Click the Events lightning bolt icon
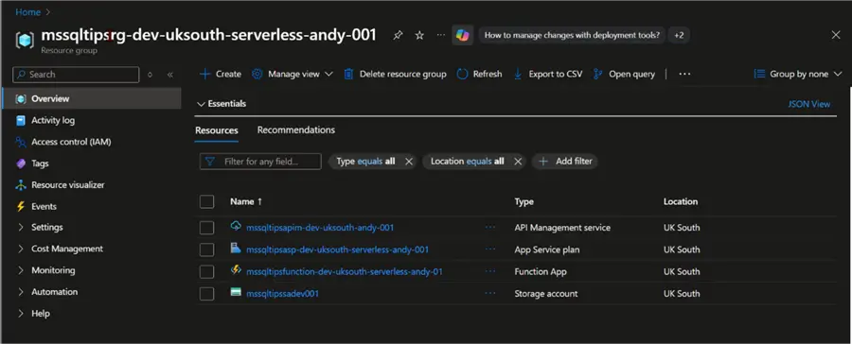This screenshot has height=344, width=852. pos(21,206)
